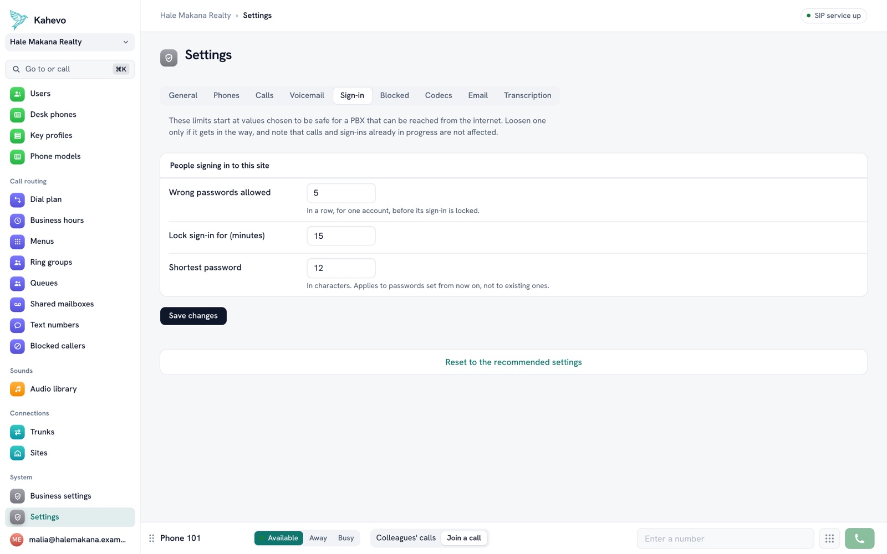The width and height of the screenshot is (887, 554).
Task: Click the green call button
Action: 859,538
